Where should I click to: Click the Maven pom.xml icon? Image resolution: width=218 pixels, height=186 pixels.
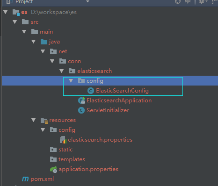pyautogui.click(x=25, y=179)
